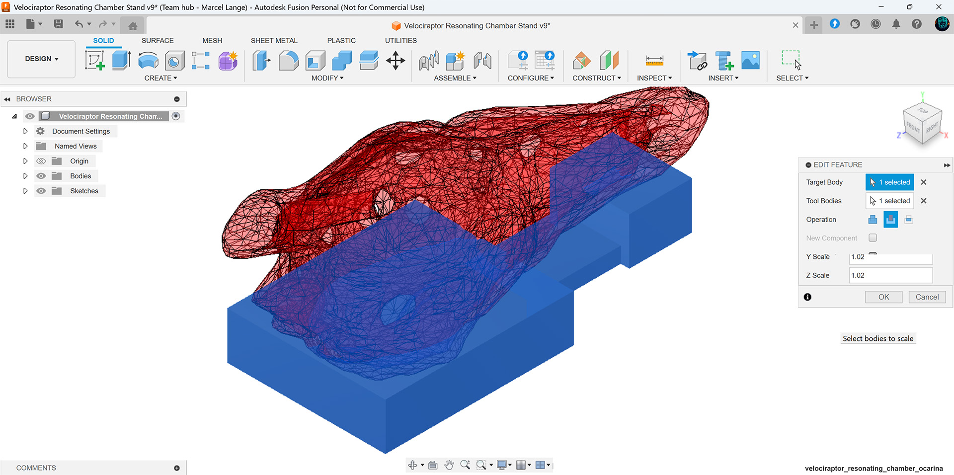Toggle visibility of the root Velociraptor component
This screenshot has height=475, width=954.
click(30, 116)
